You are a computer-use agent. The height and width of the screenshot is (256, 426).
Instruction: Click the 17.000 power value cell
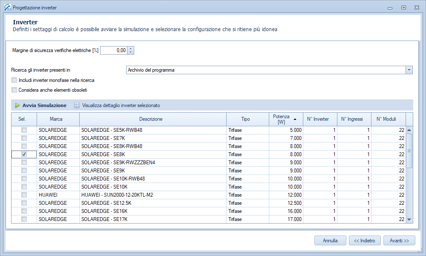tap(286, 219)
